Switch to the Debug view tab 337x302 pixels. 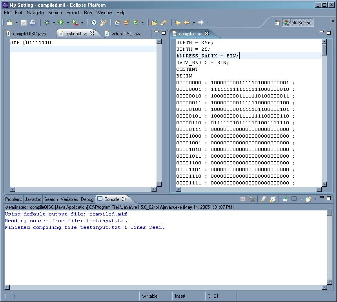pyautogui.click(x=87, y=199)
